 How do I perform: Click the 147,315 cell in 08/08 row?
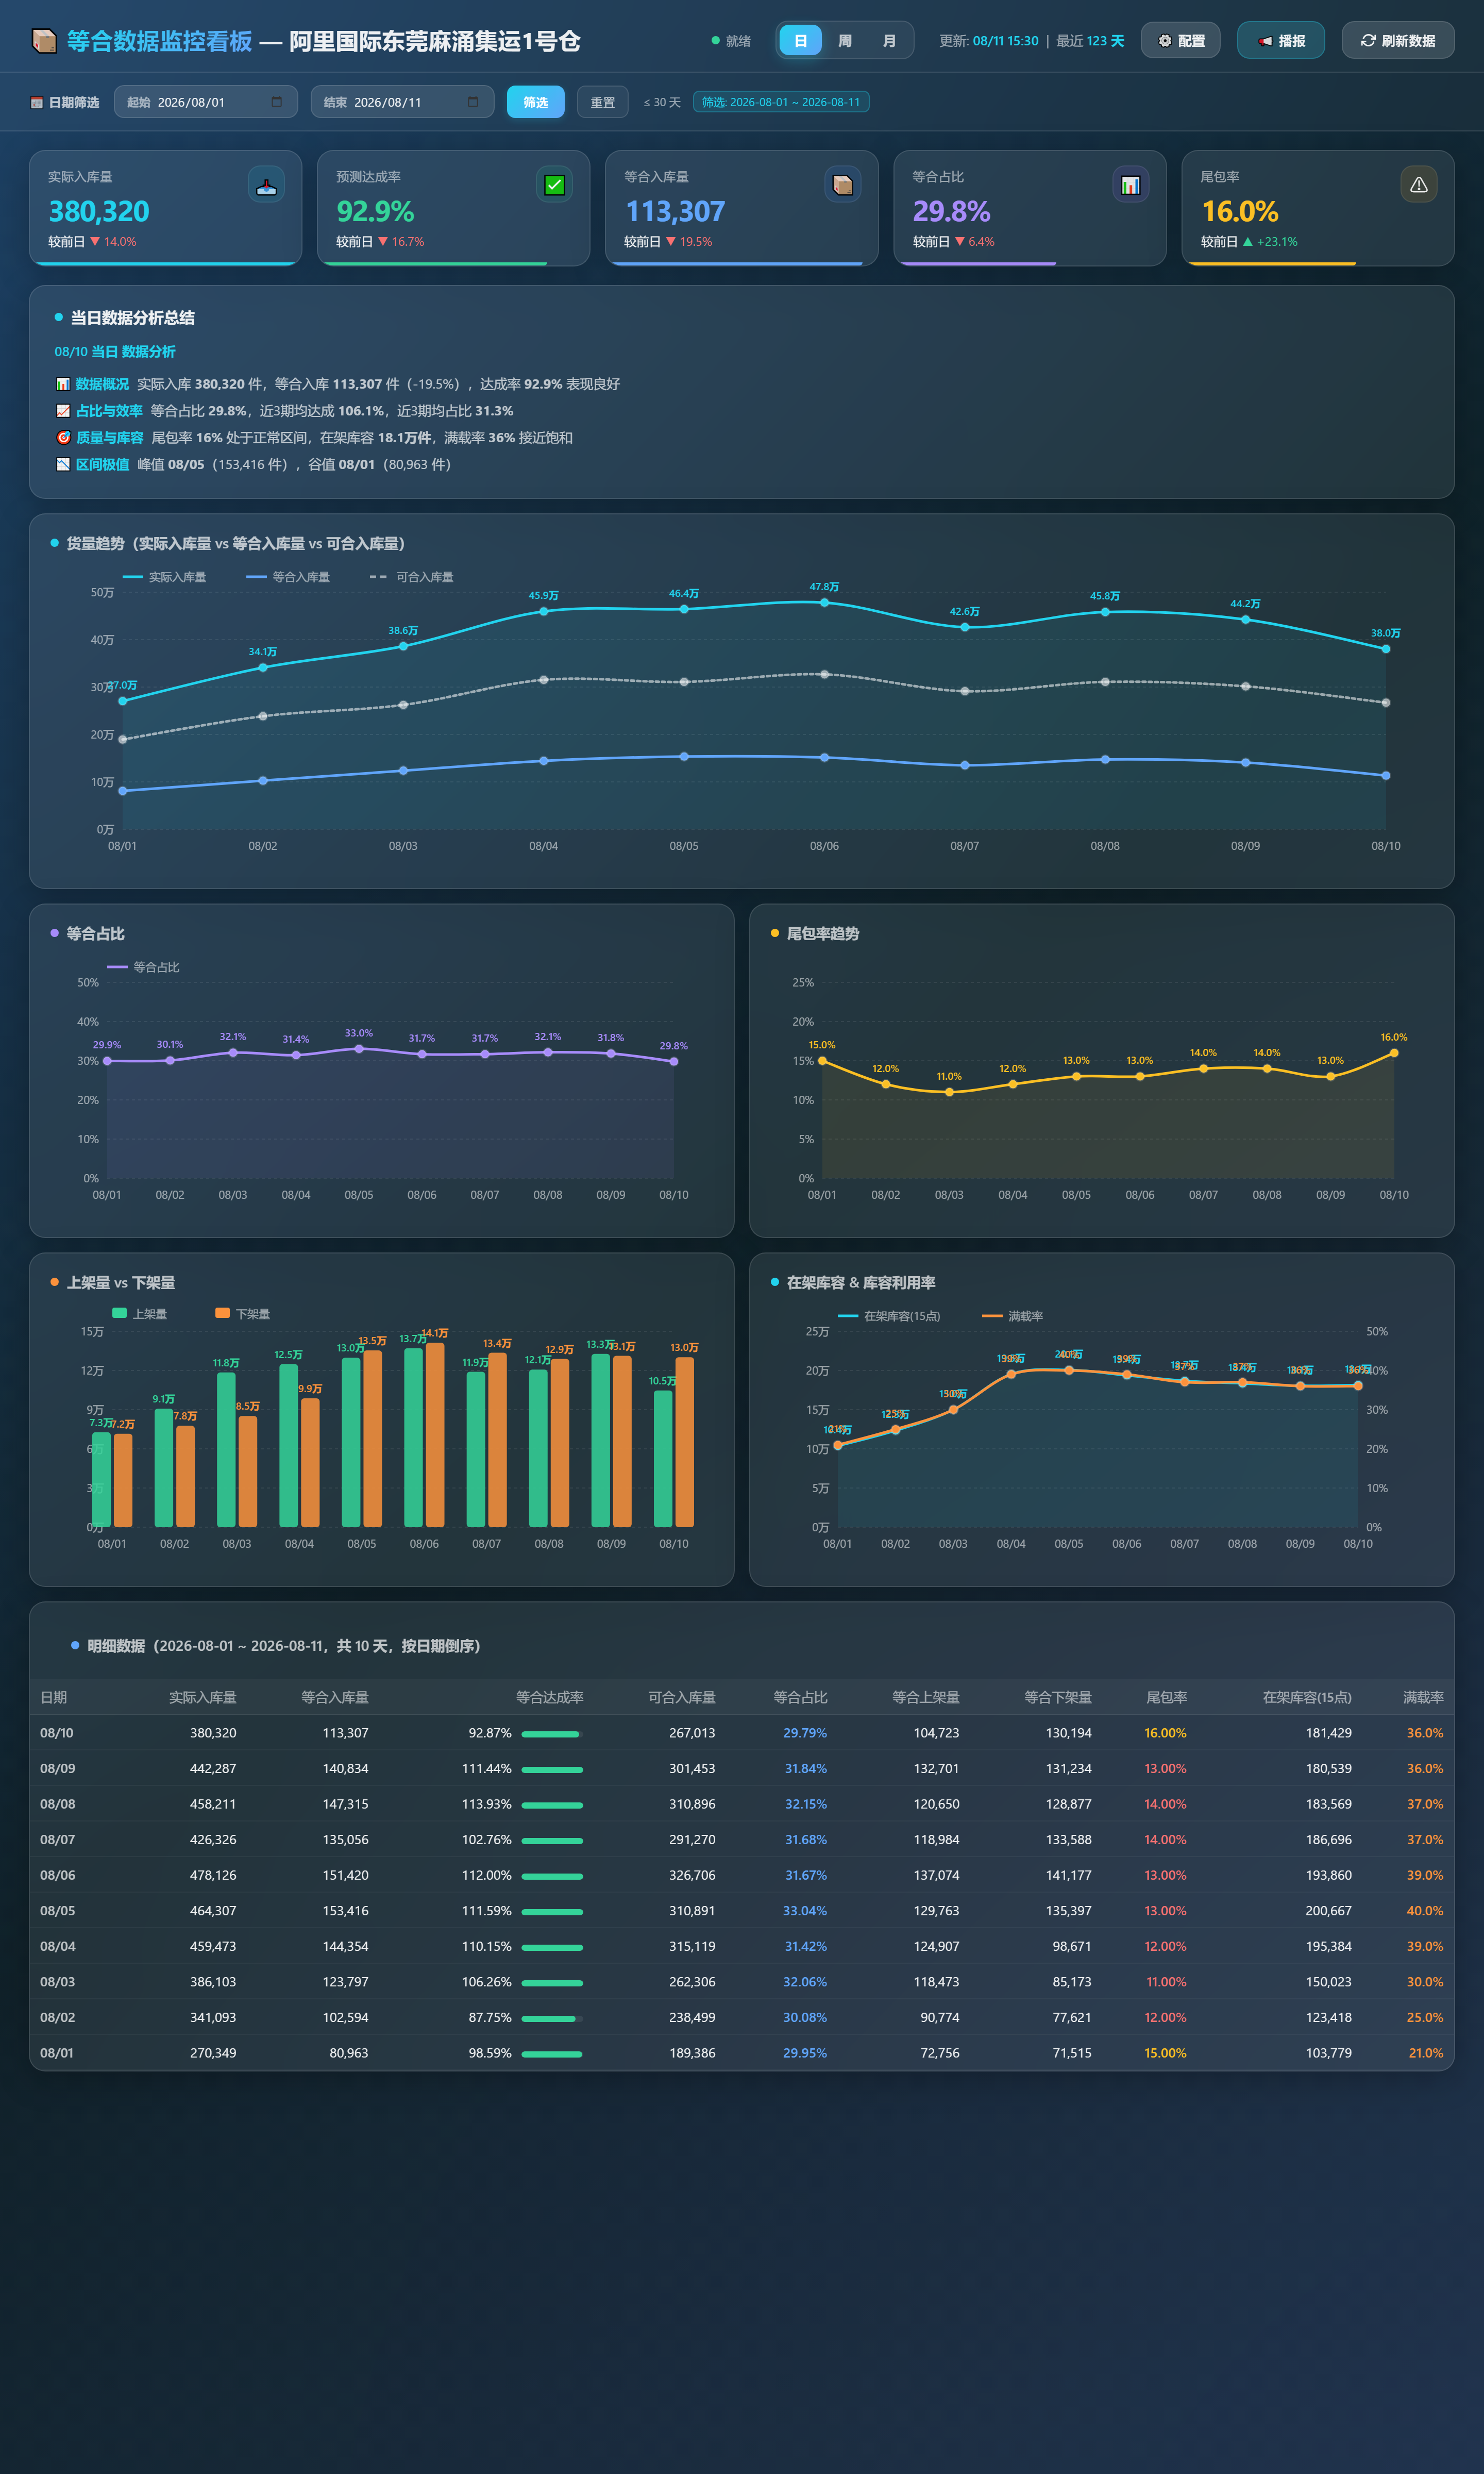click(x=345, y=1804)
